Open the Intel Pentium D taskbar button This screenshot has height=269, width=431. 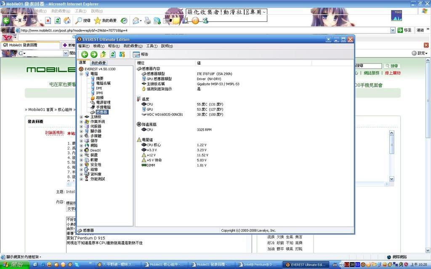click(x=258, y=265)
